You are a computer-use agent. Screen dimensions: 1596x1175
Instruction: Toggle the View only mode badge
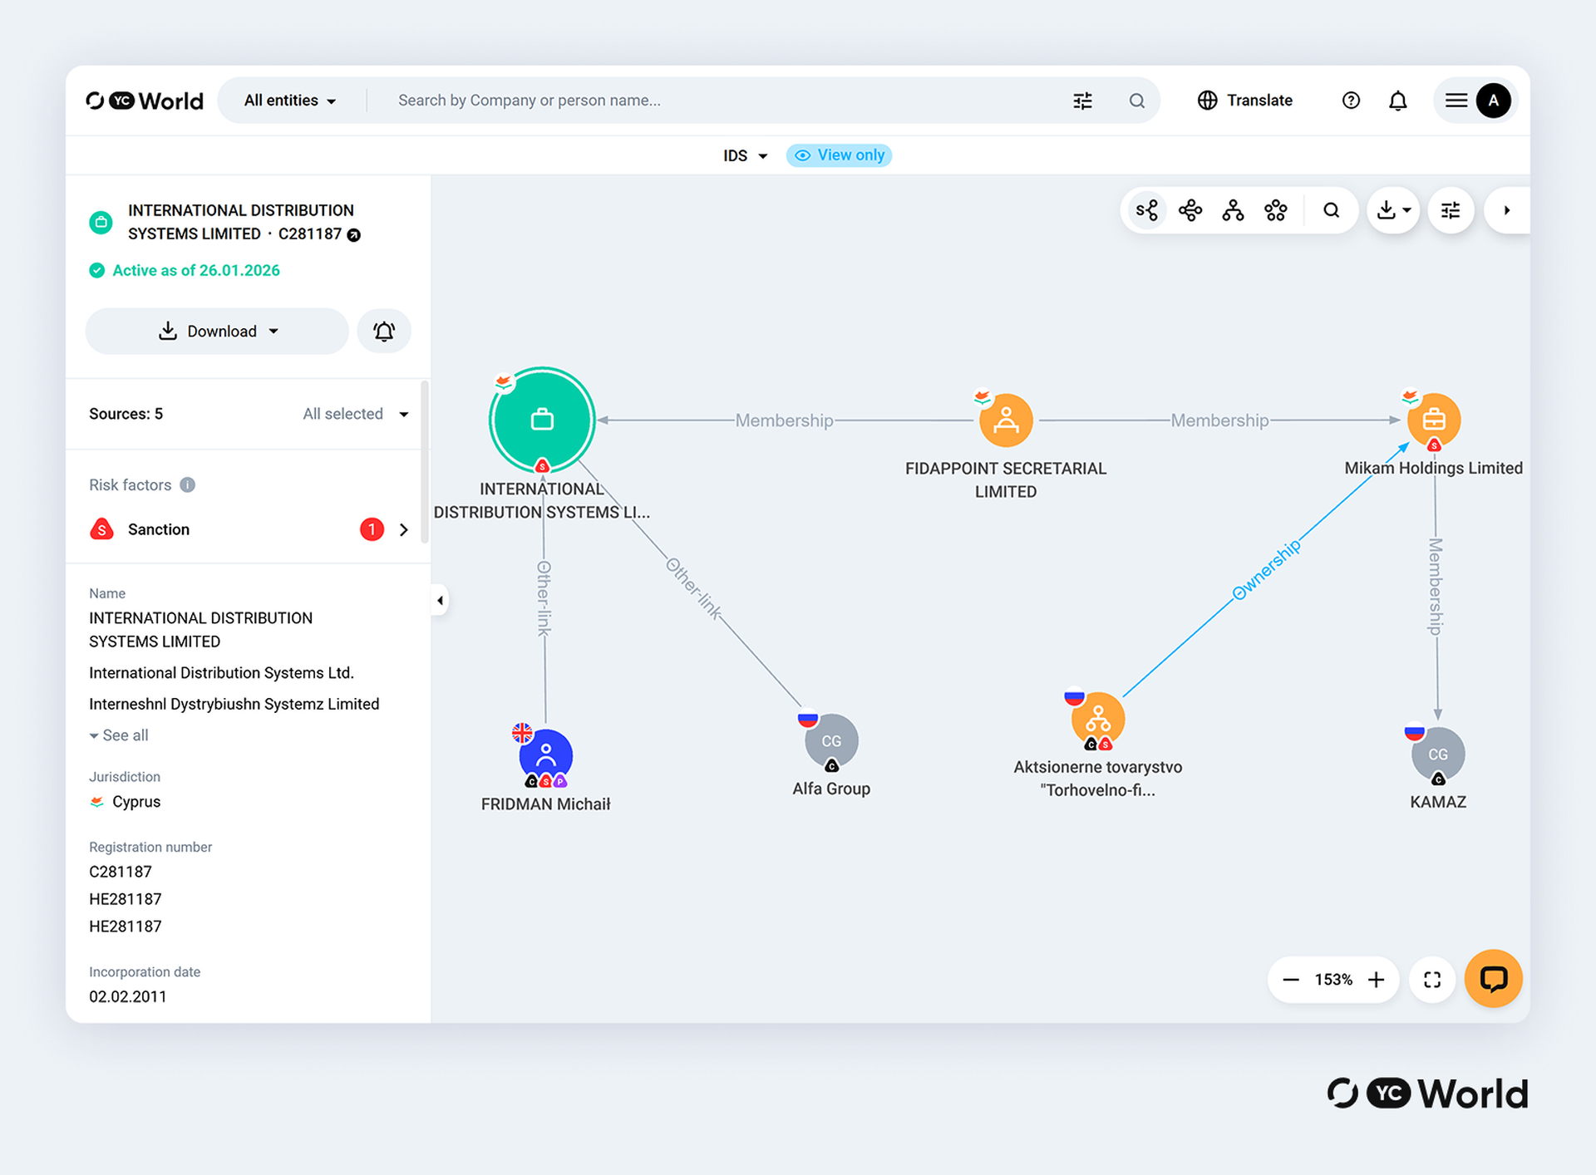pyautogui.click(x=839, y=155)
